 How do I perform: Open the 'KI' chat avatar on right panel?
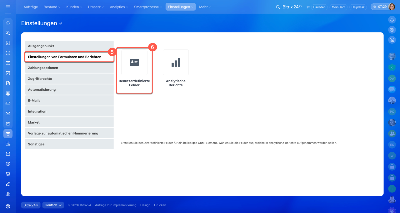pyautogui.click(x=392, y=68)
